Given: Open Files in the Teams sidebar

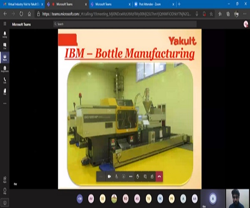Looking at the screenshot, I should [x=5, y=92].
